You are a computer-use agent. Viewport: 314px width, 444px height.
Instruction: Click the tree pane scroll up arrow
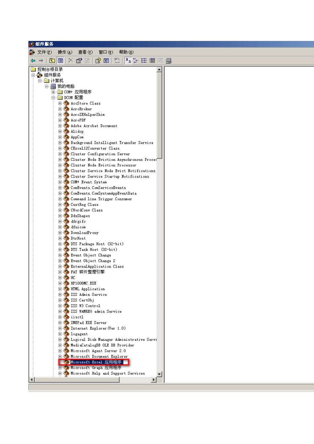(x=160, y=69)
